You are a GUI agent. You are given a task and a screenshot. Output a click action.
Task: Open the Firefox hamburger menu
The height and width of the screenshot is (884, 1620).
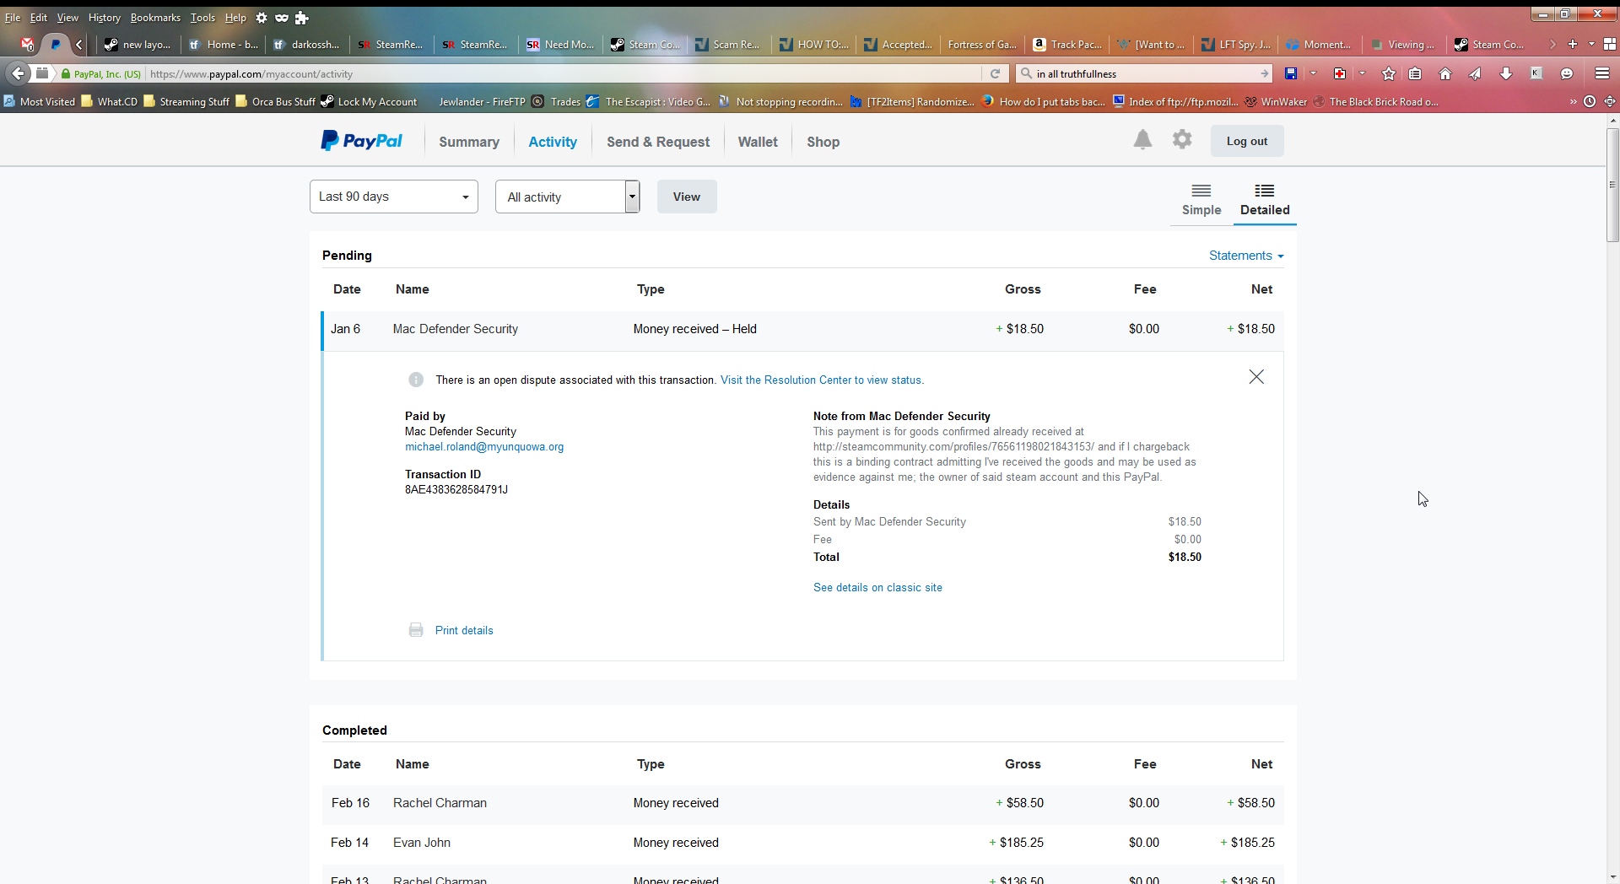pos(1601,74)
